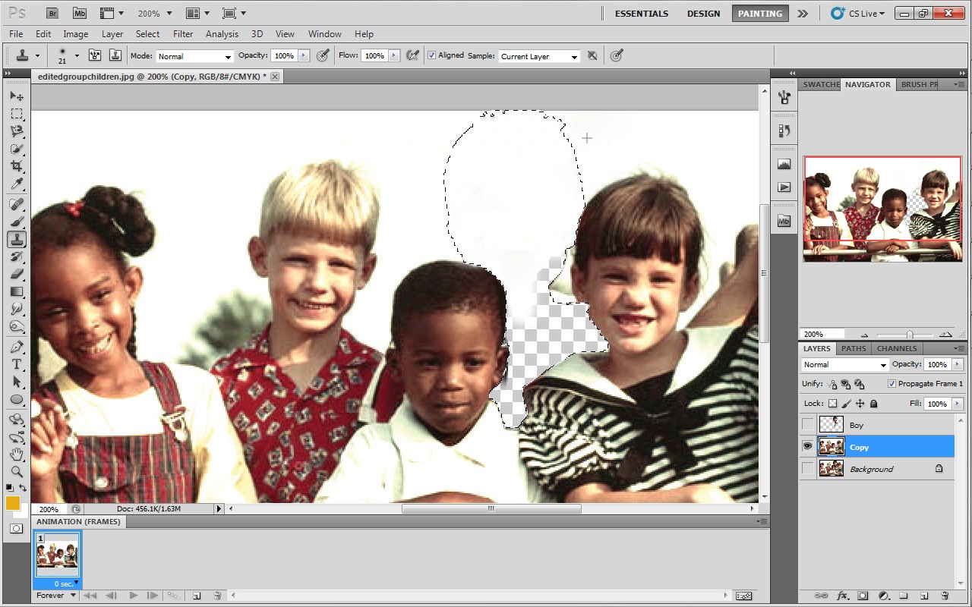Select the Eraser tool
The height and width of the screenshot is (607, 972).
tap(17, 274)
